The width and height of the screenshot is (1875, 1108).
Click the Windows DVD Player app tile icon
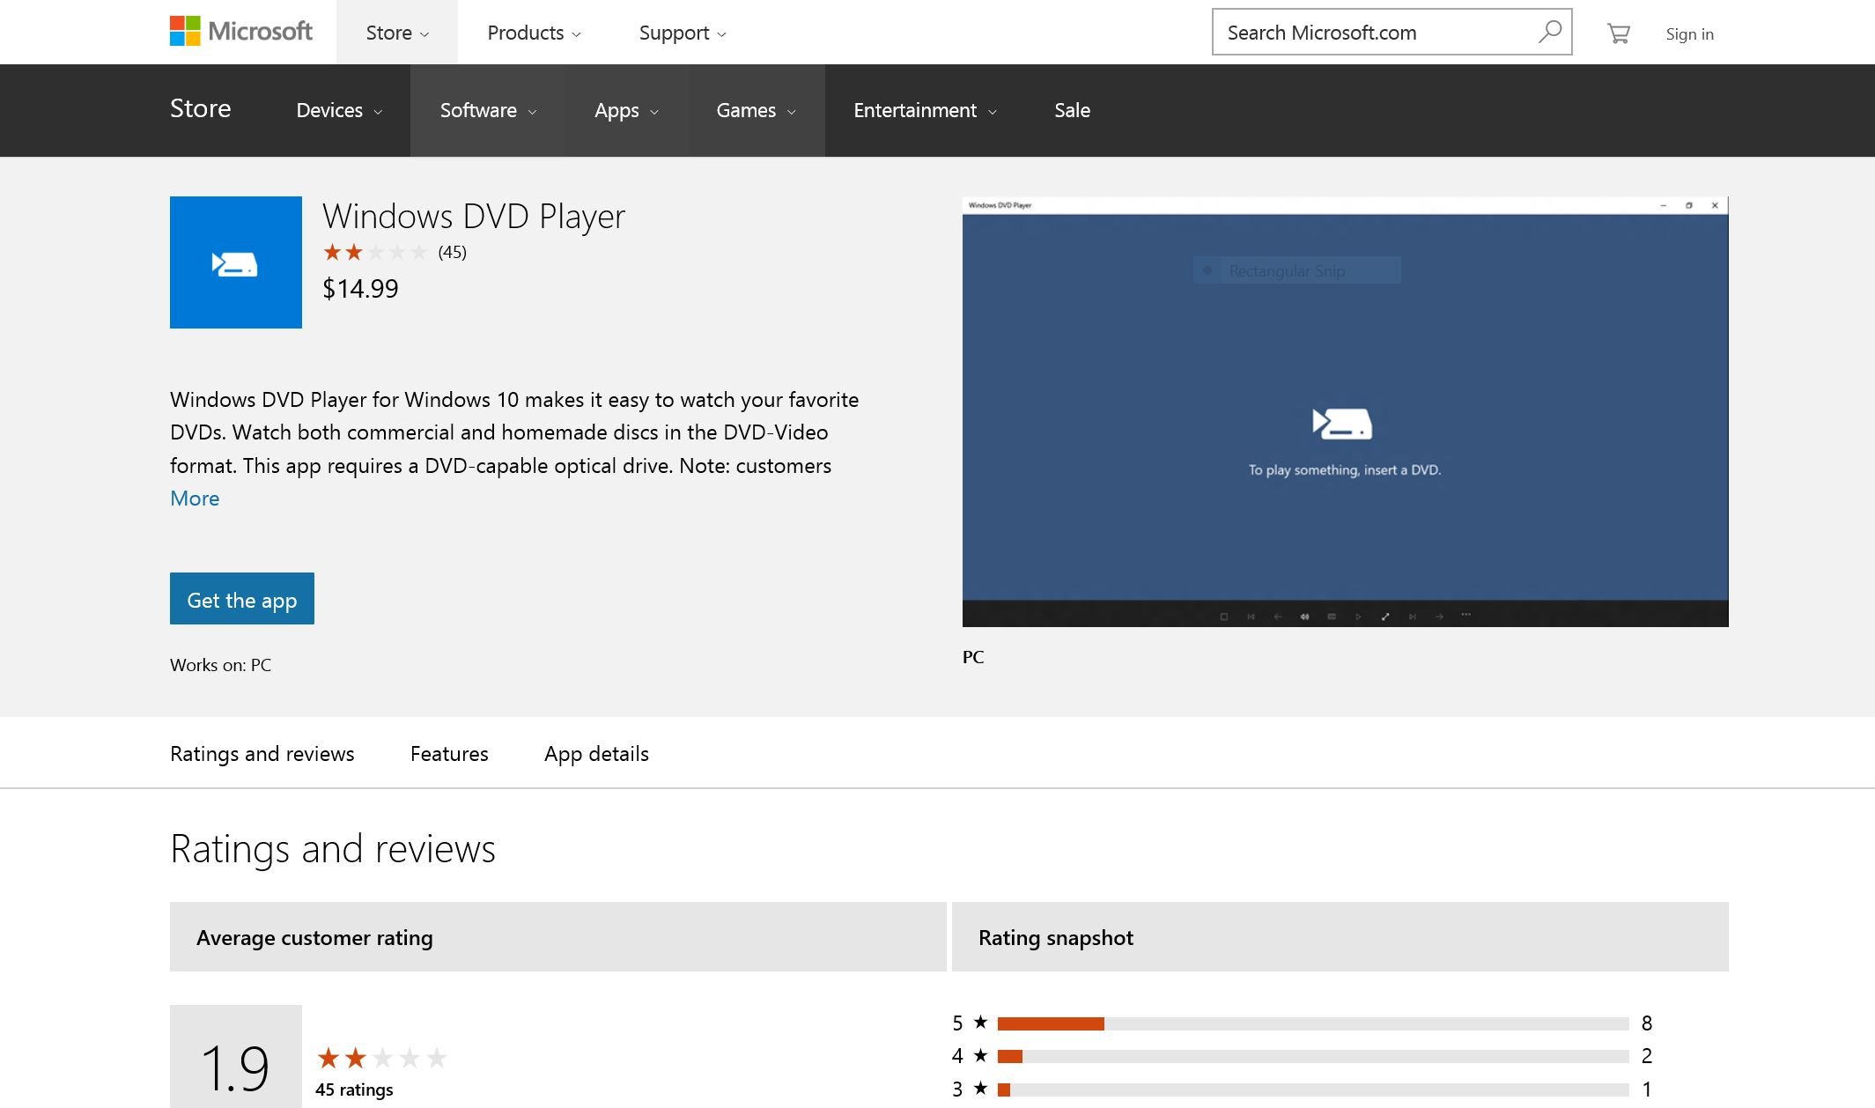coord(236,262)
